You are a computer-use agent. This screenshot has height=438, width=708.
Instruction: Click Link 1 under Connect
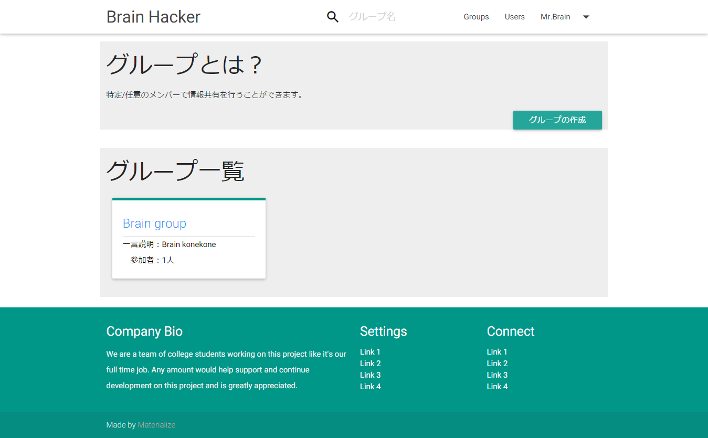[x=497, y=352]
